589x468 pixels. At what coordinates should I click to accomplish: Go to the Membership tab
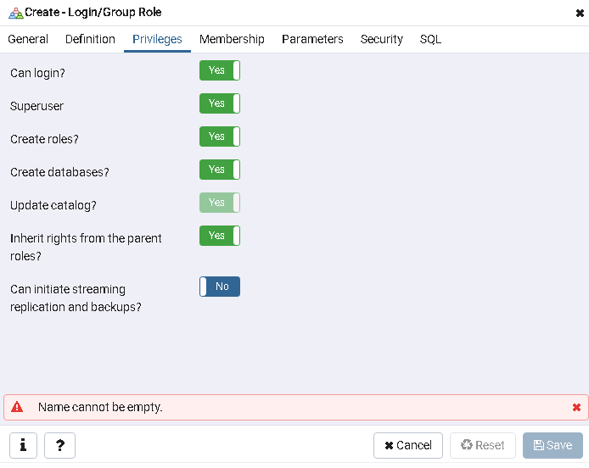point(232,39)
